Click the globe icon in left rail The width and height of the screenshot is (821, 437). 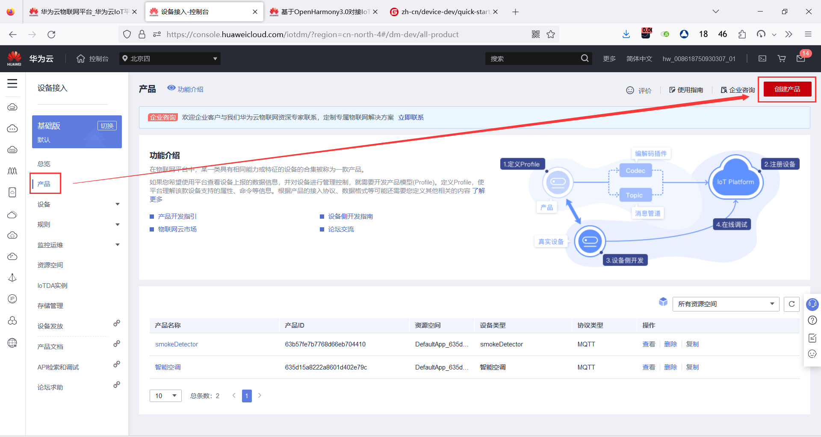[12, 343]
